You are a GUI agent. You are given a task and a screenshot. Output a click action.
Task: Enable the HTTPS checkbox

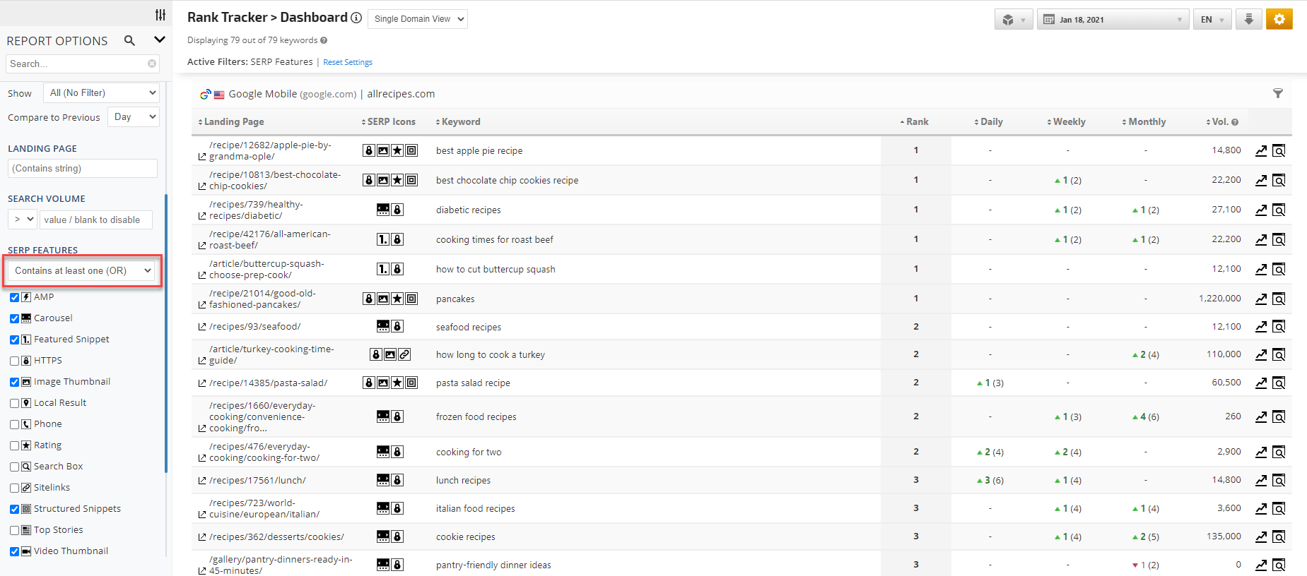pos(15,361)
